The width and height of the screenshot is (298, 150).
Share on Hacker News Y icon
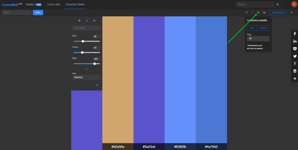click(295, 64)
